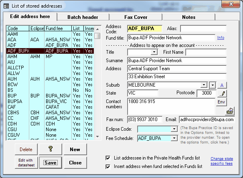Select the ADF row code cell
Viewport: 243px width, 178px height.
[18, 45]
